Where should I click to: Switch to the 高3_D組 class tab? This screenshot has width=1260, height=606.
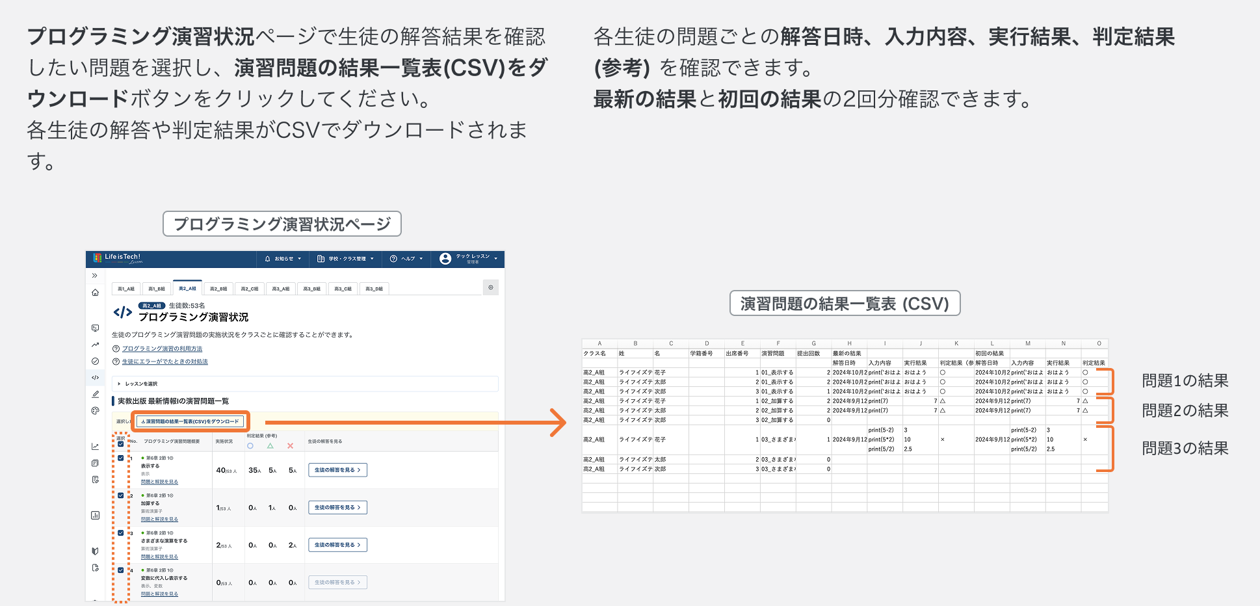[374, 289]
